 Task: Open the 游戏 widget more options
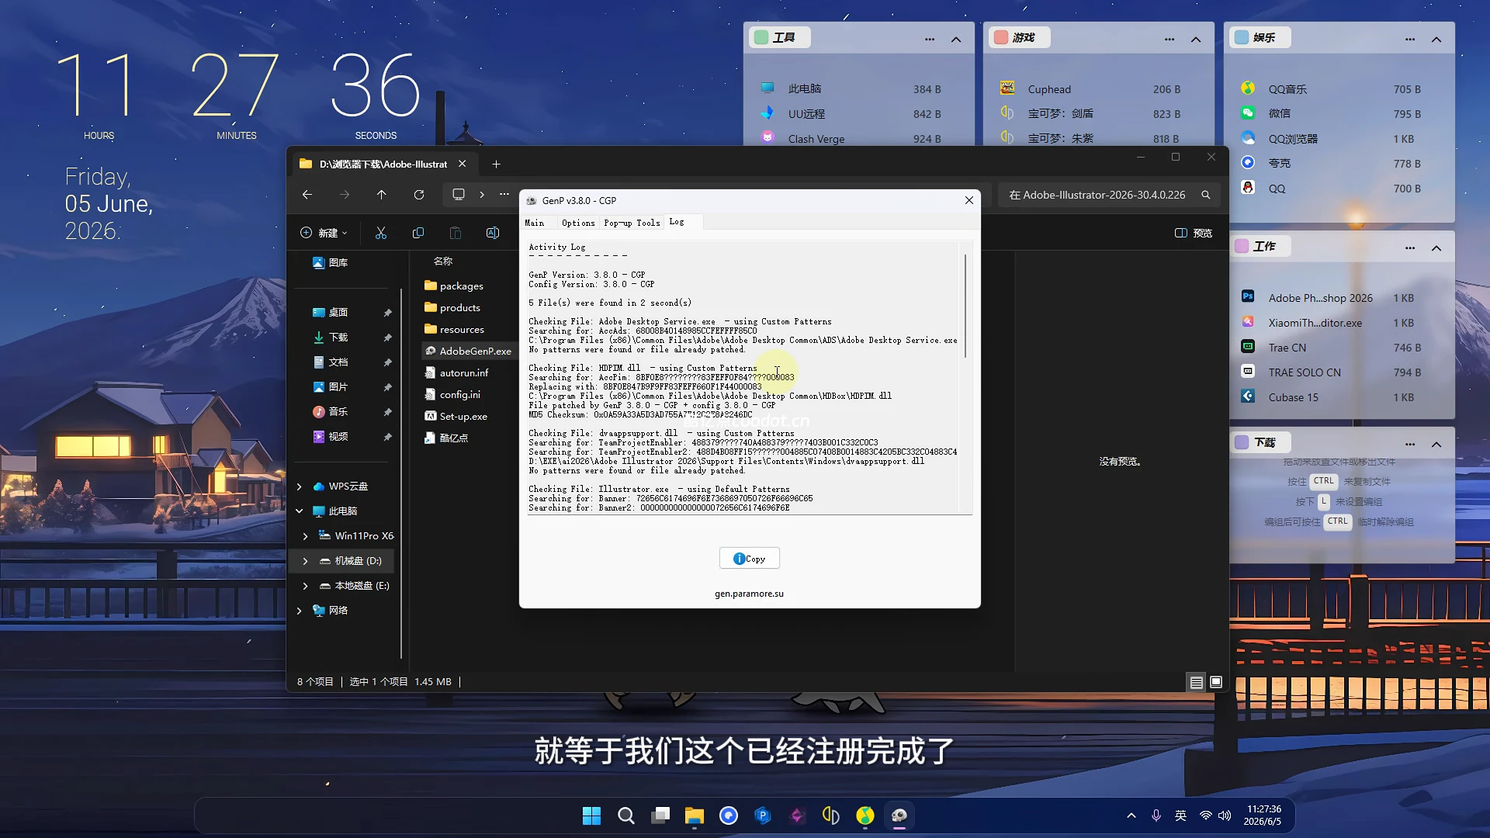1169,39
